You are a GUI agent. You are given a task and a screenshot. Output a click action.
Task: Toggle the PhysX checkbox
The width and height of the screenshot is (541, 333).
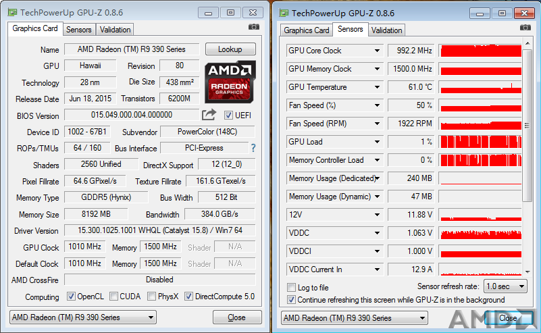click(x=151, y=296)
